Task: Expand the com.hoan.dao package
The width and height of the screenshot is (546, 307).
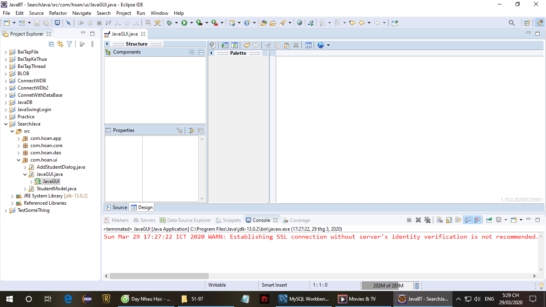Action: 19,153
